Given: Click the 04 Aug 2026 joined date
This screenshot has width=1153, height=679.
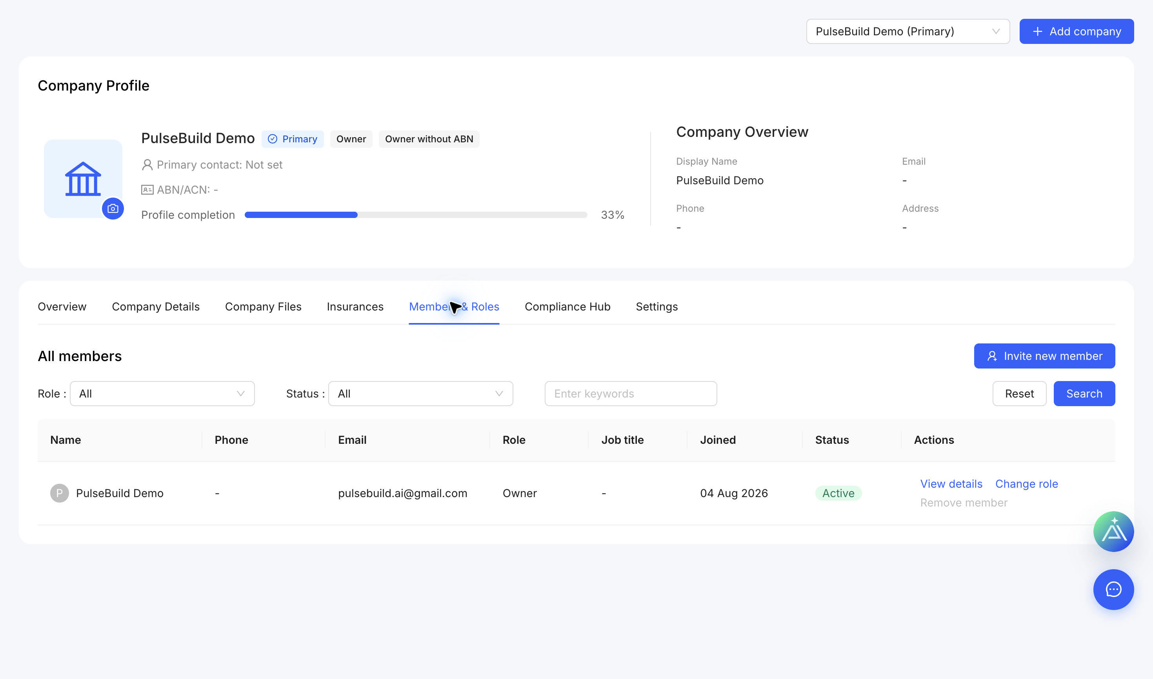Looking at the screenshot, I should coord(734,493).
